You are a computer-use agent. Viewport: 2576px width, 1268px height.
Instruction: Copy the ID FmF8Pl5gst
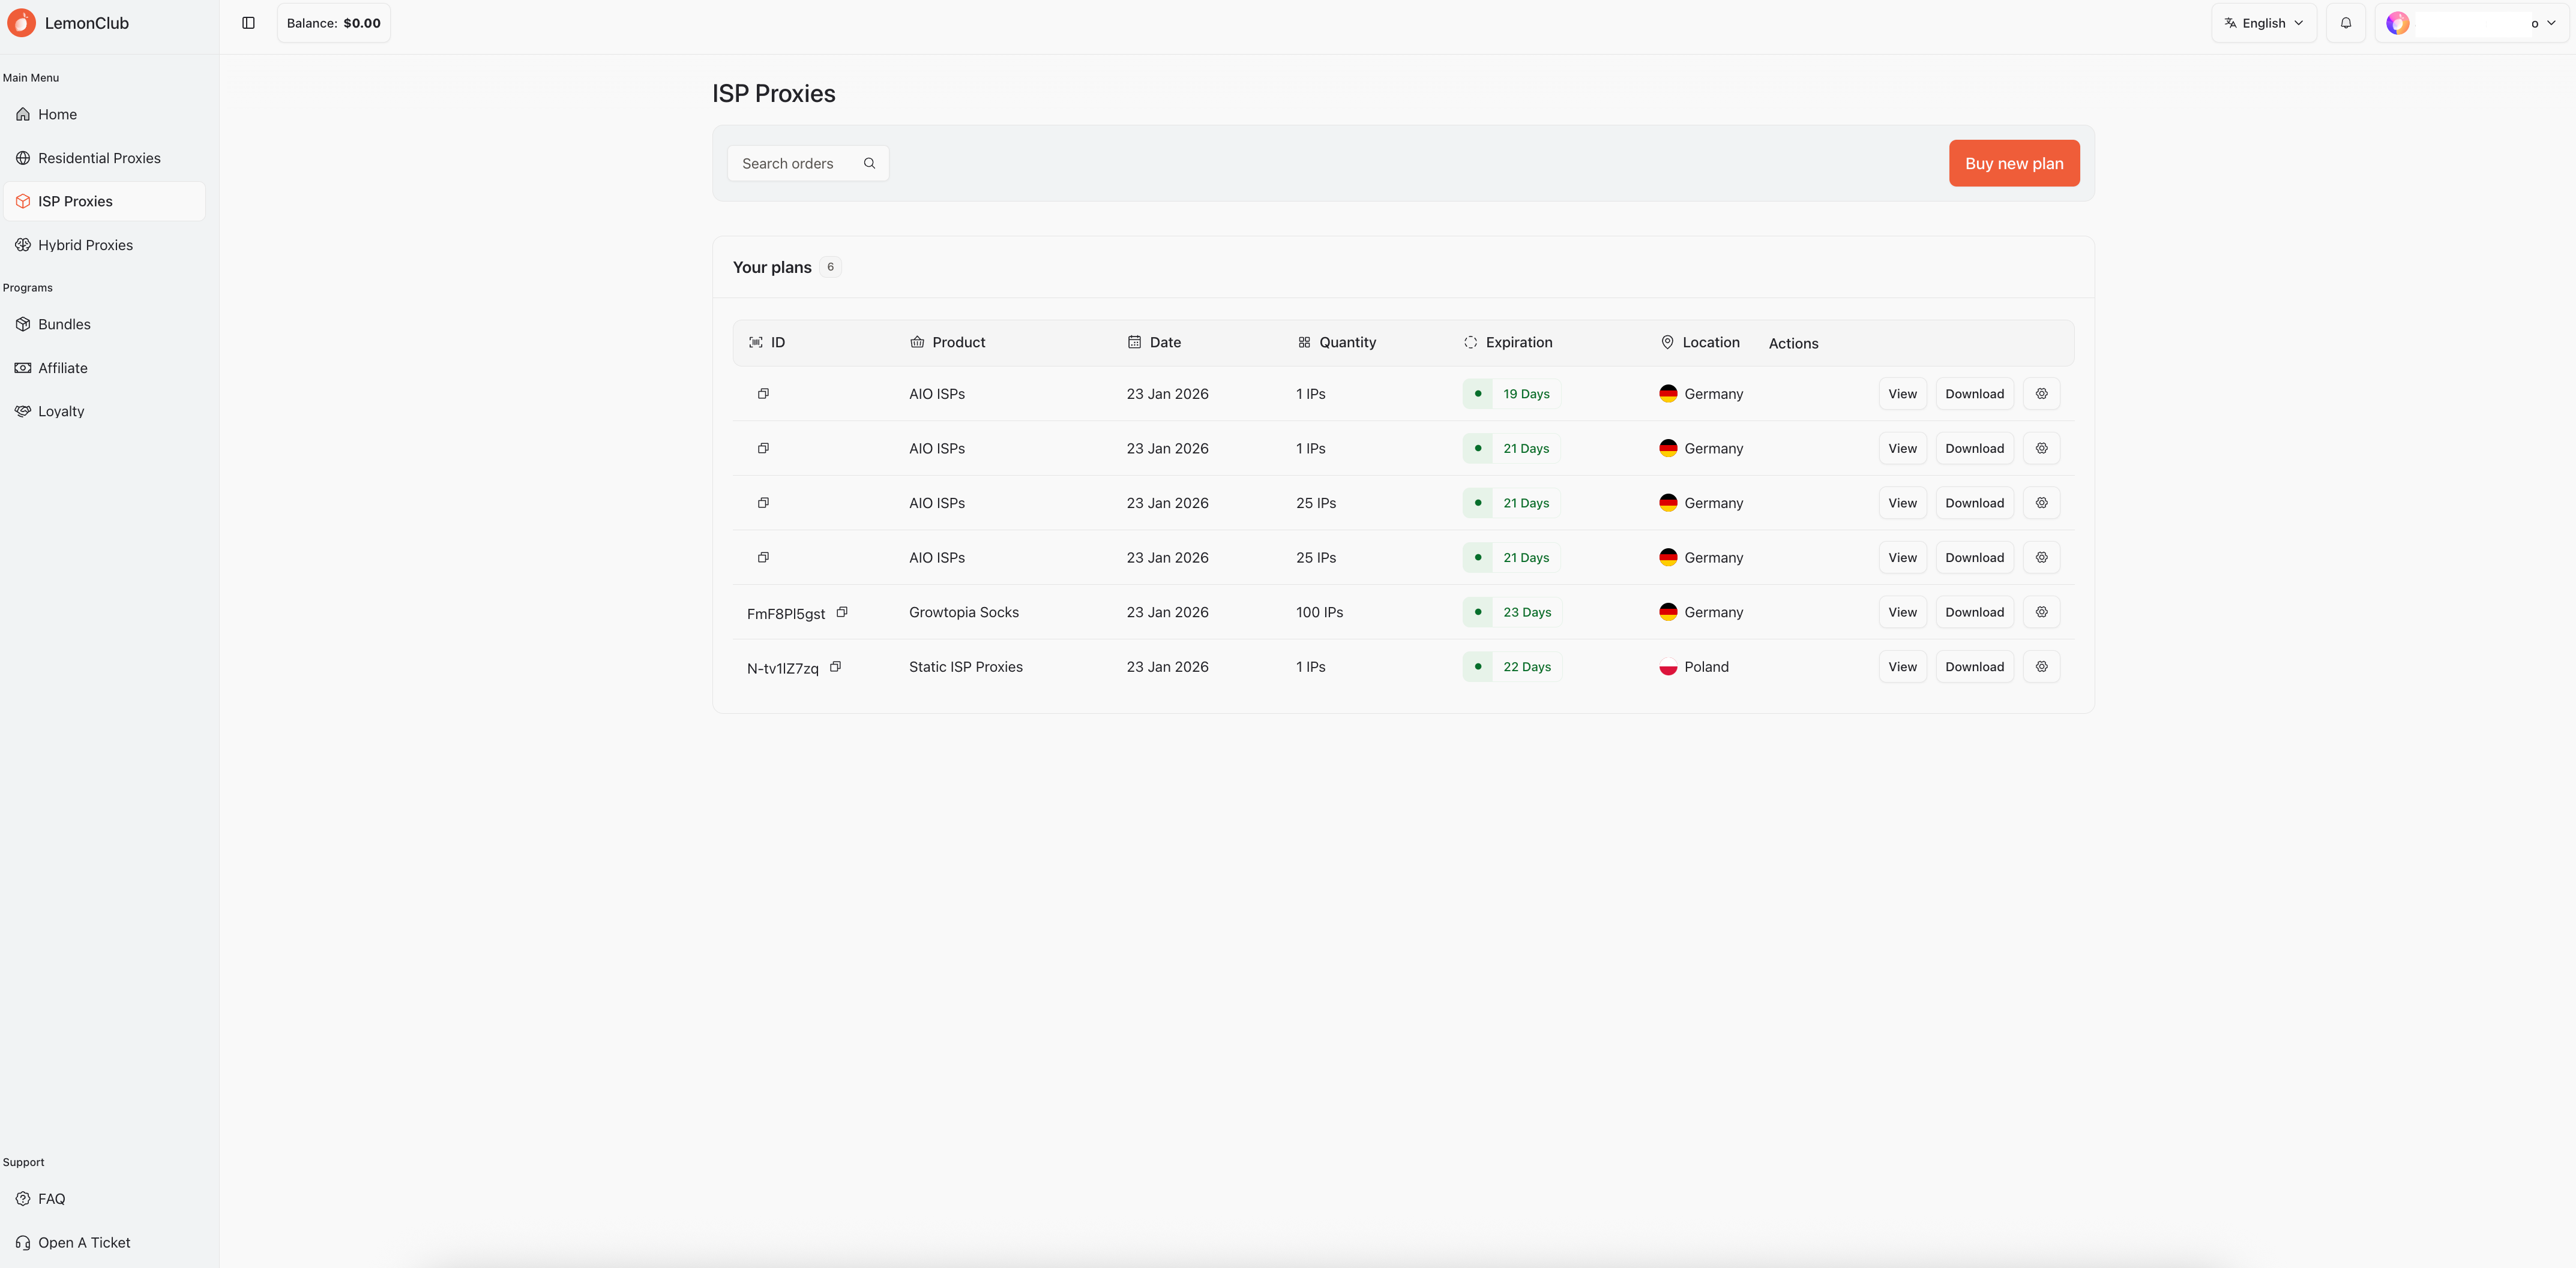pyautogui.click(x=842, y=612)
